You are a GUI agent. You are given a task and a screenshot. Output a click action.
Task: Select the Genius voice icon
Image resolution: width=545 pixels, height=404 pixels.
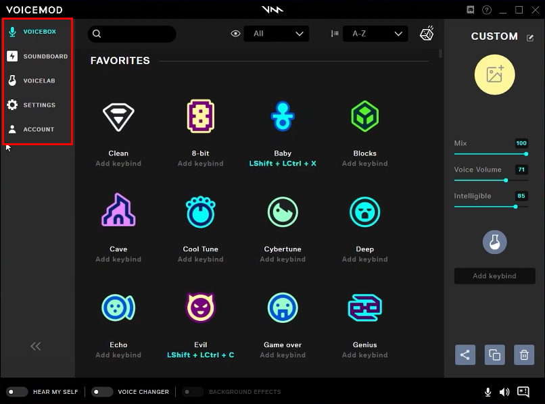[364, 307]
